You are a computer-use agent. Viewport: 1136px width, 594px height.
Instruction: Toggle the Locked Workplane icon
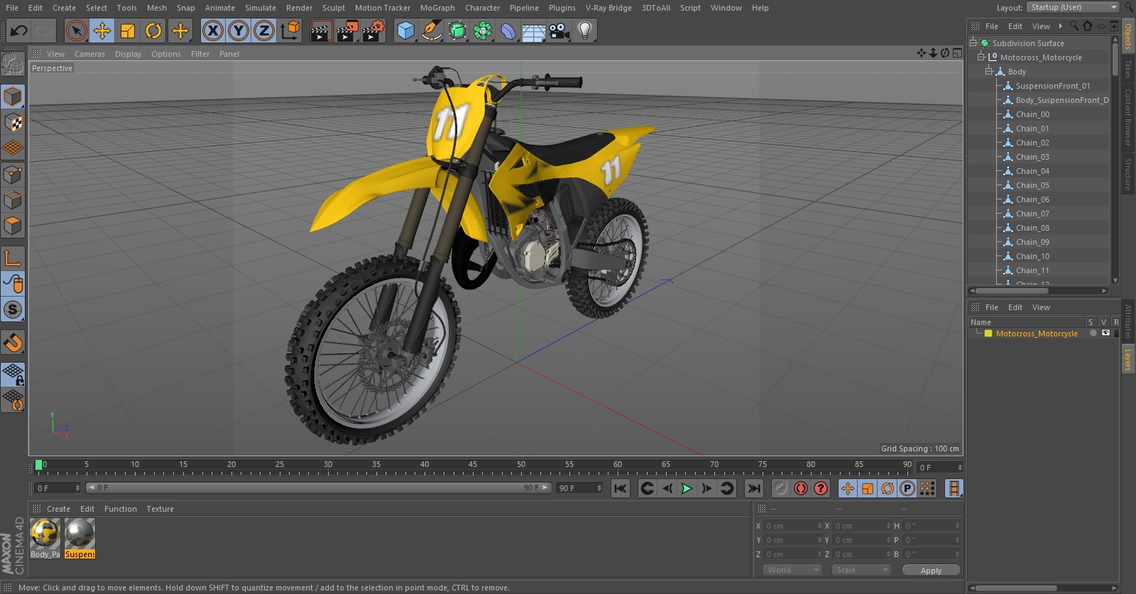(x=13, y=374)
